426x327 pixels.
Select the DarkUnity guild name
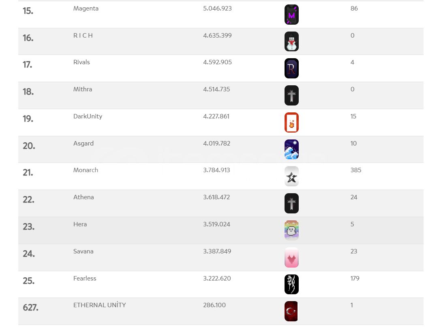pos(88,116)
